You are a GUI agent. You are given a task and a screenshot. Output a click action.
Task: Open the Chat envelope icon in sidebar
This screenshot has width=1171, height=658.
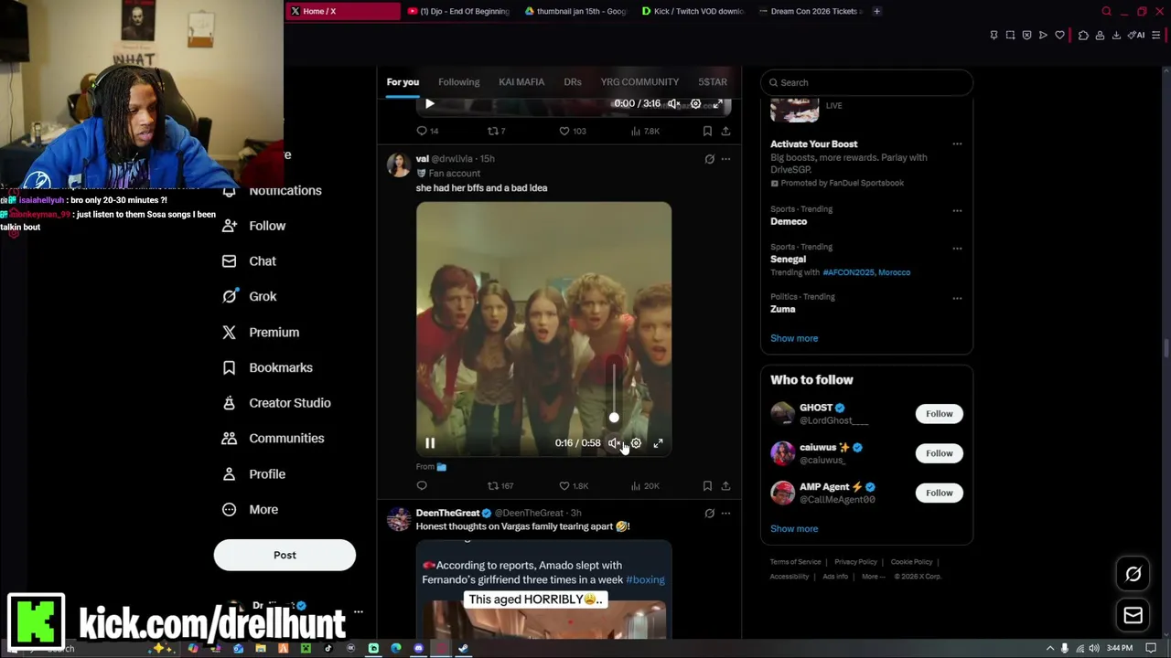[230, 261]
